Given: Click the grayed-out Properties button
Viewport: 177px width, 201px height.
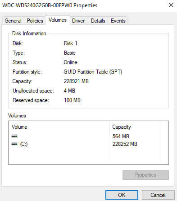Looking at the screenshot, I should click(x=145, y=175).
